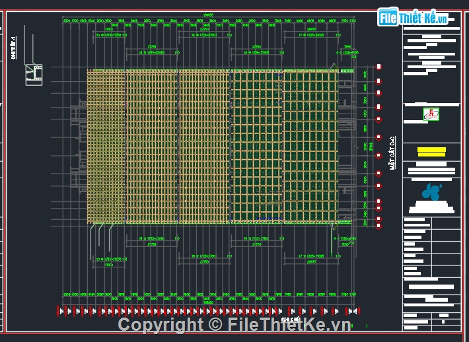Click the rightmost red axis marker in bottom row
The height and width of the screenshot is (342, 469).
357,310
